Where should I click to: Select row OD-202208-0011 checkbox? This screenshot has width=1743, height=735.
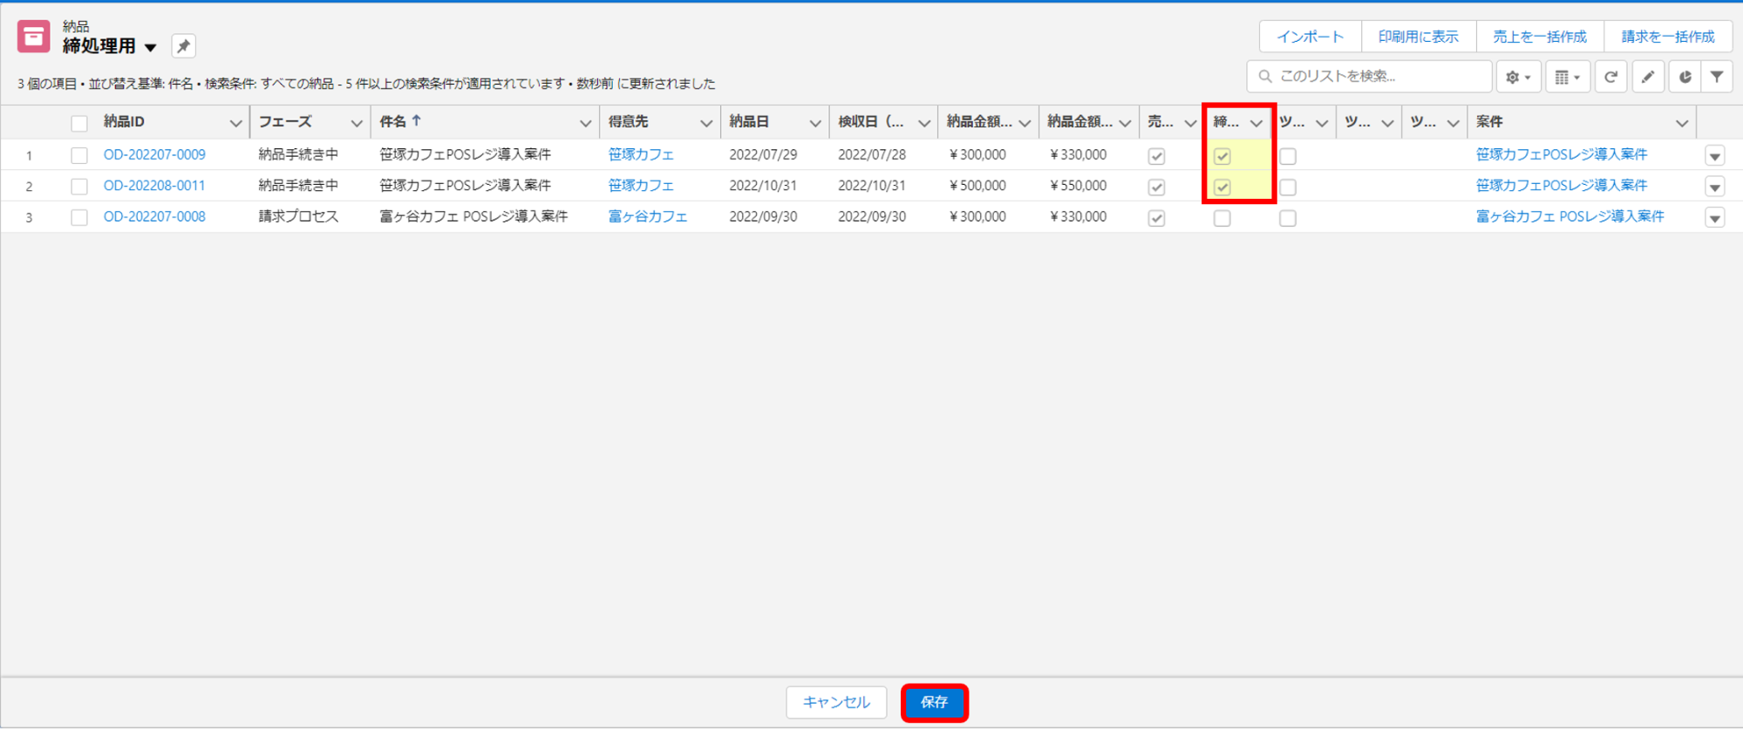click(x=79, y=187)
